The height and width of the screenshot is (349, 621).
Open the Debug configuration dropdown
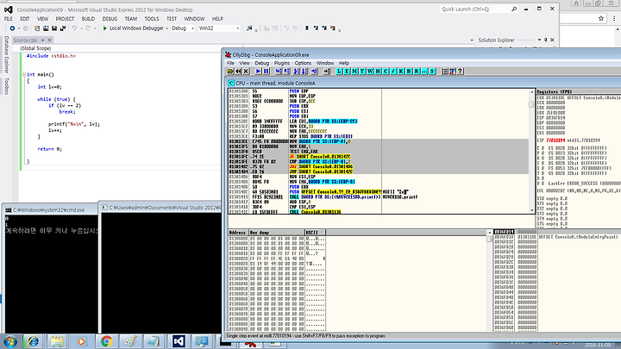183,28
